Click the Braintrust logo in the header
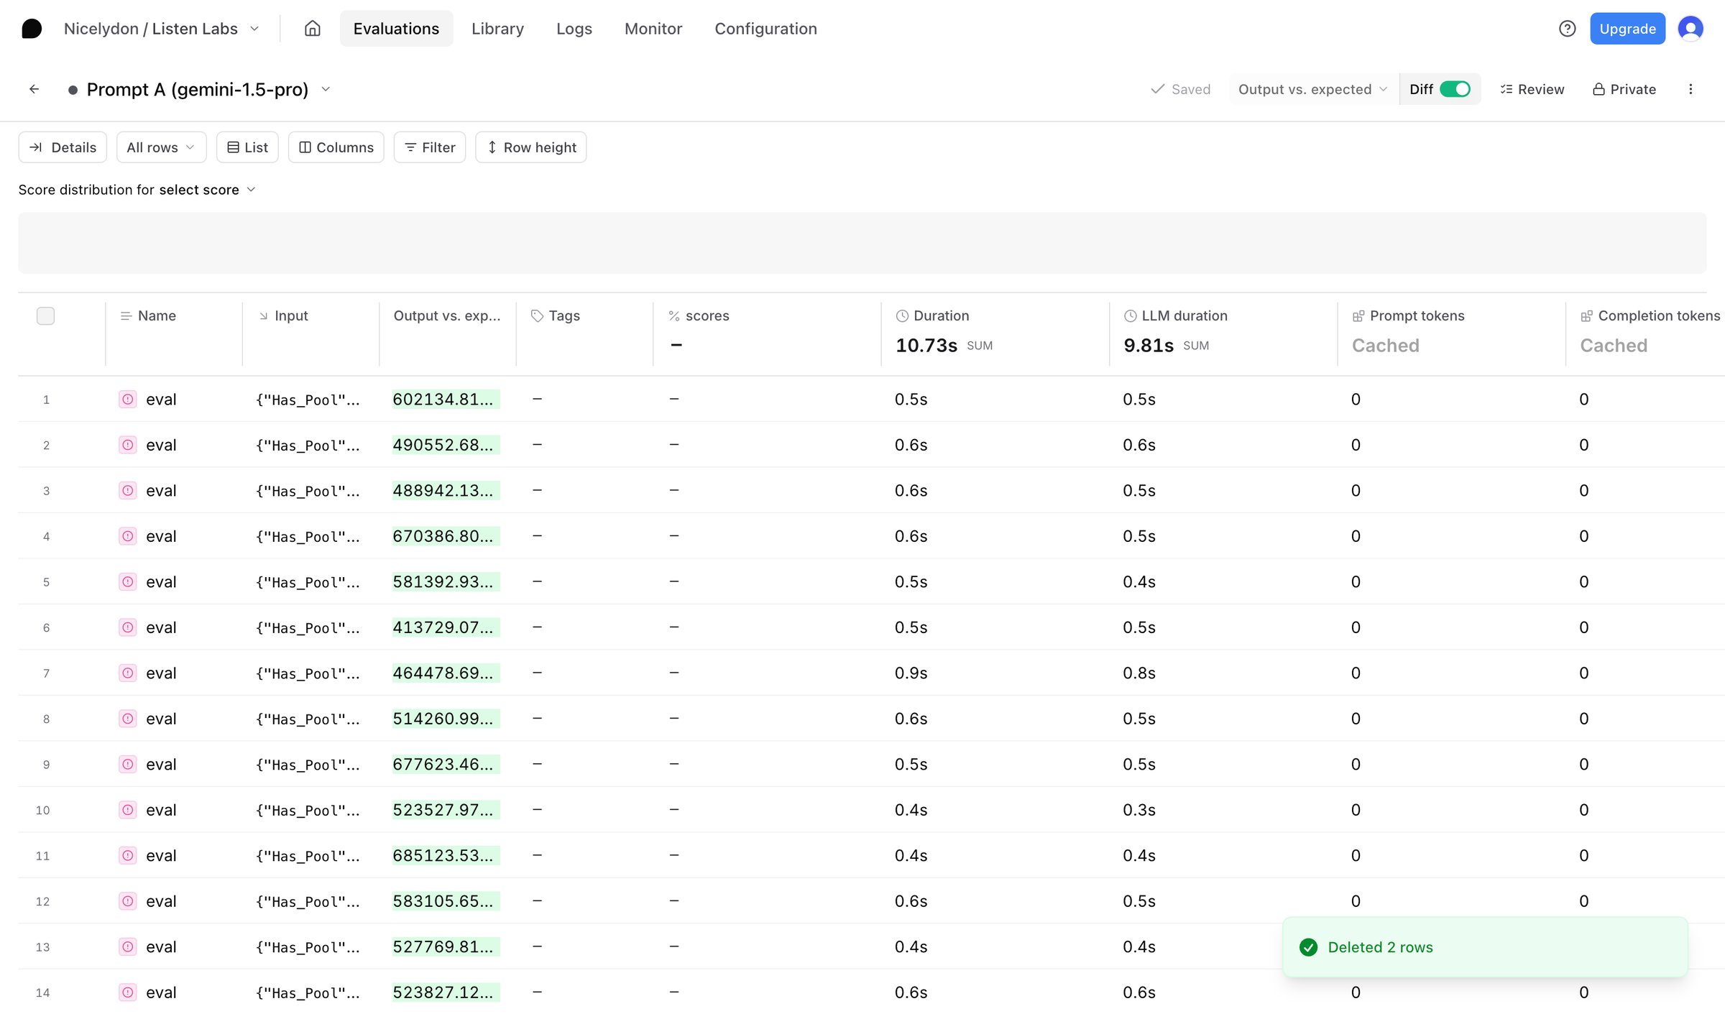This screenshot has height=1014, width=1725. pos(32,29)
